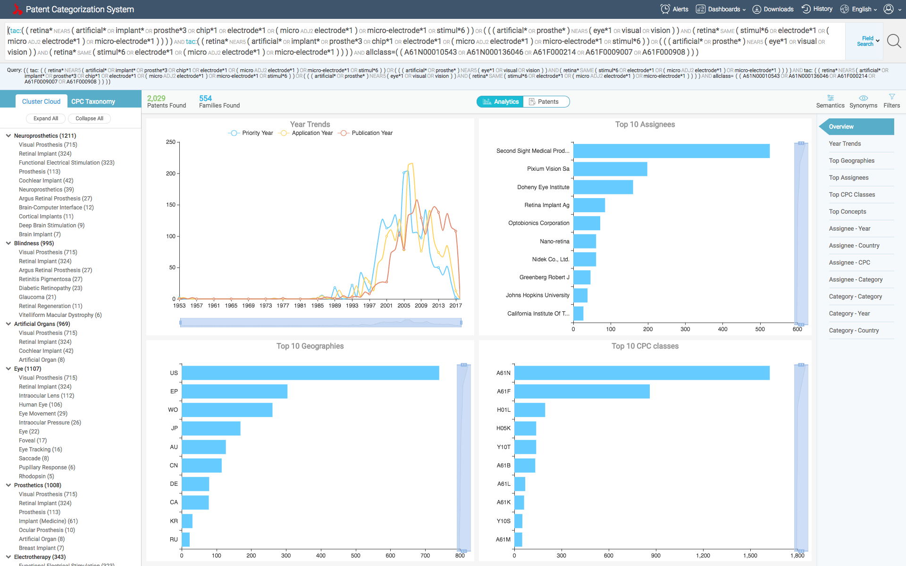The width and height of the screenshot is (906, 566).
Task: Open the Semantics sliders icon
Action: (x=830, y=98)
